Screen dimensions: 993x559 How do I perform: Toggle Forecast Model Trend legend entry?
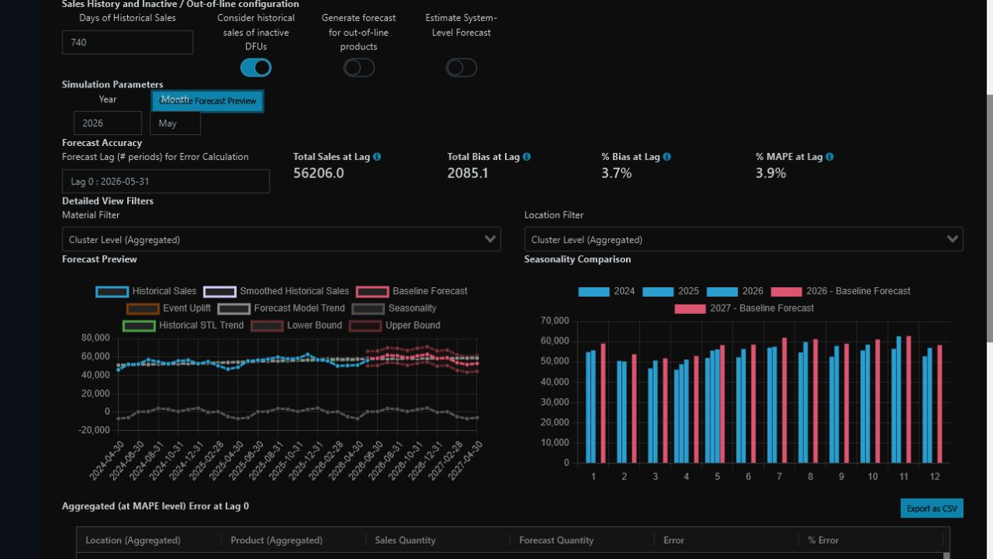(281, 308)
